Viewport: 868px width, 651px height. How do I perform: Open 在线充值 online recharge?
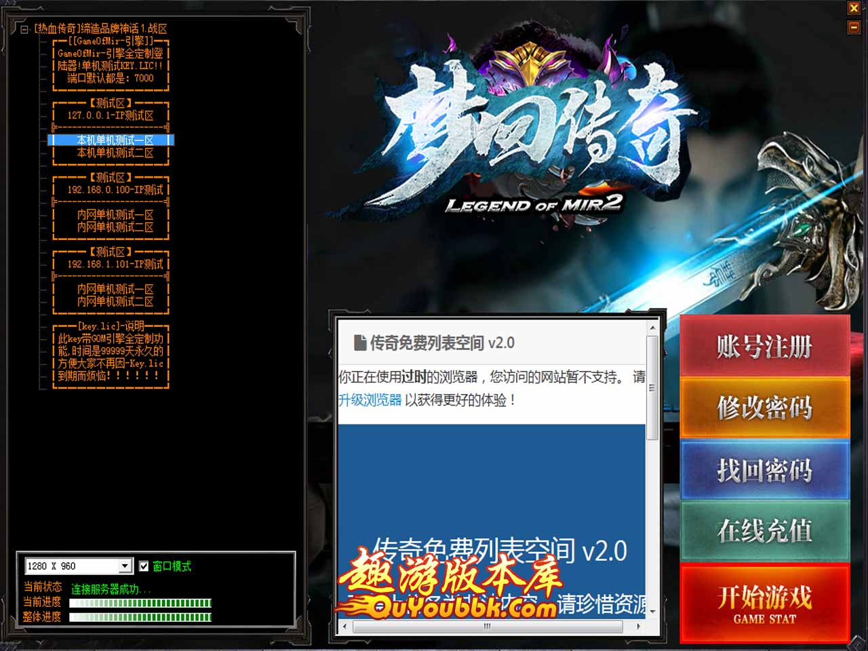point(764,531)
